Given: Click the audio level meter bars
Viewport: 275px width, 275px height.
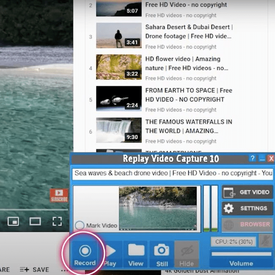Looking at the screenshot, I should 210,209.
